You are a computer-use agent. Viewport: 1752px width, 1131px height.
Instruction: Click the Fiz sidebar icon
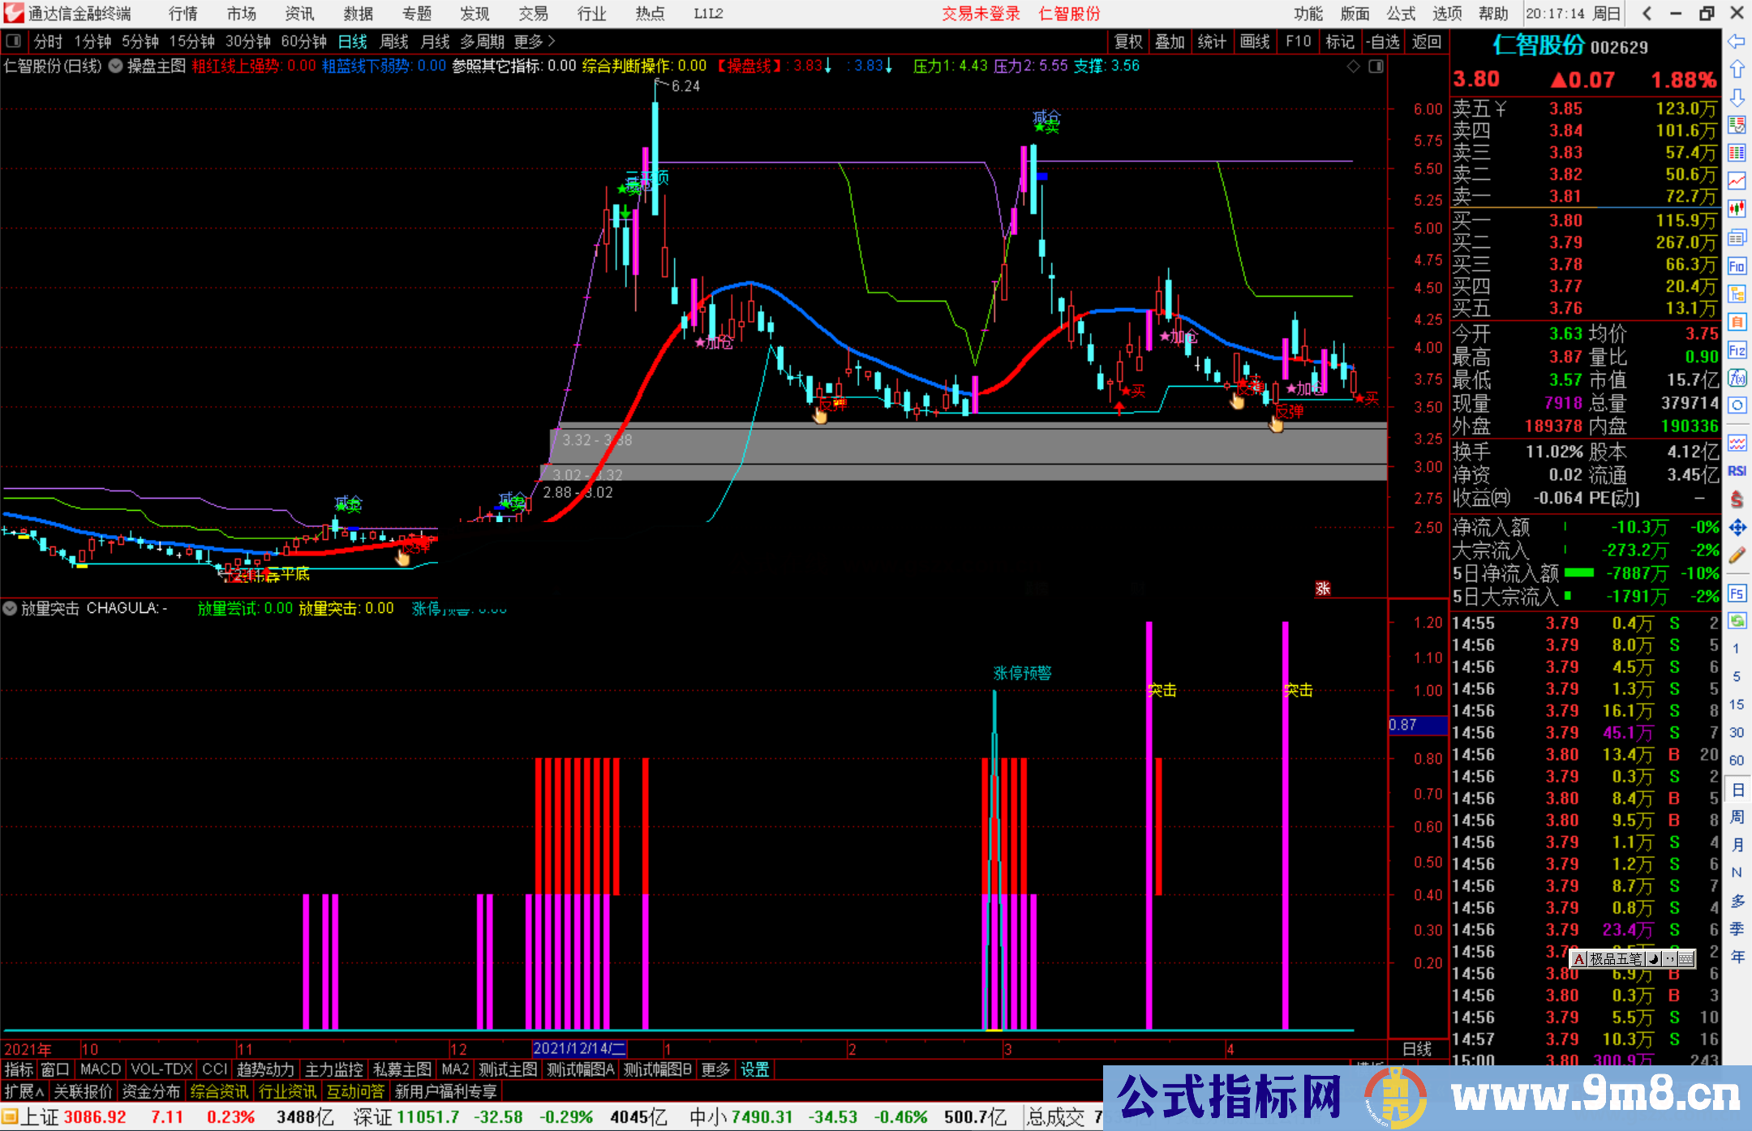tap(1737, 350)
